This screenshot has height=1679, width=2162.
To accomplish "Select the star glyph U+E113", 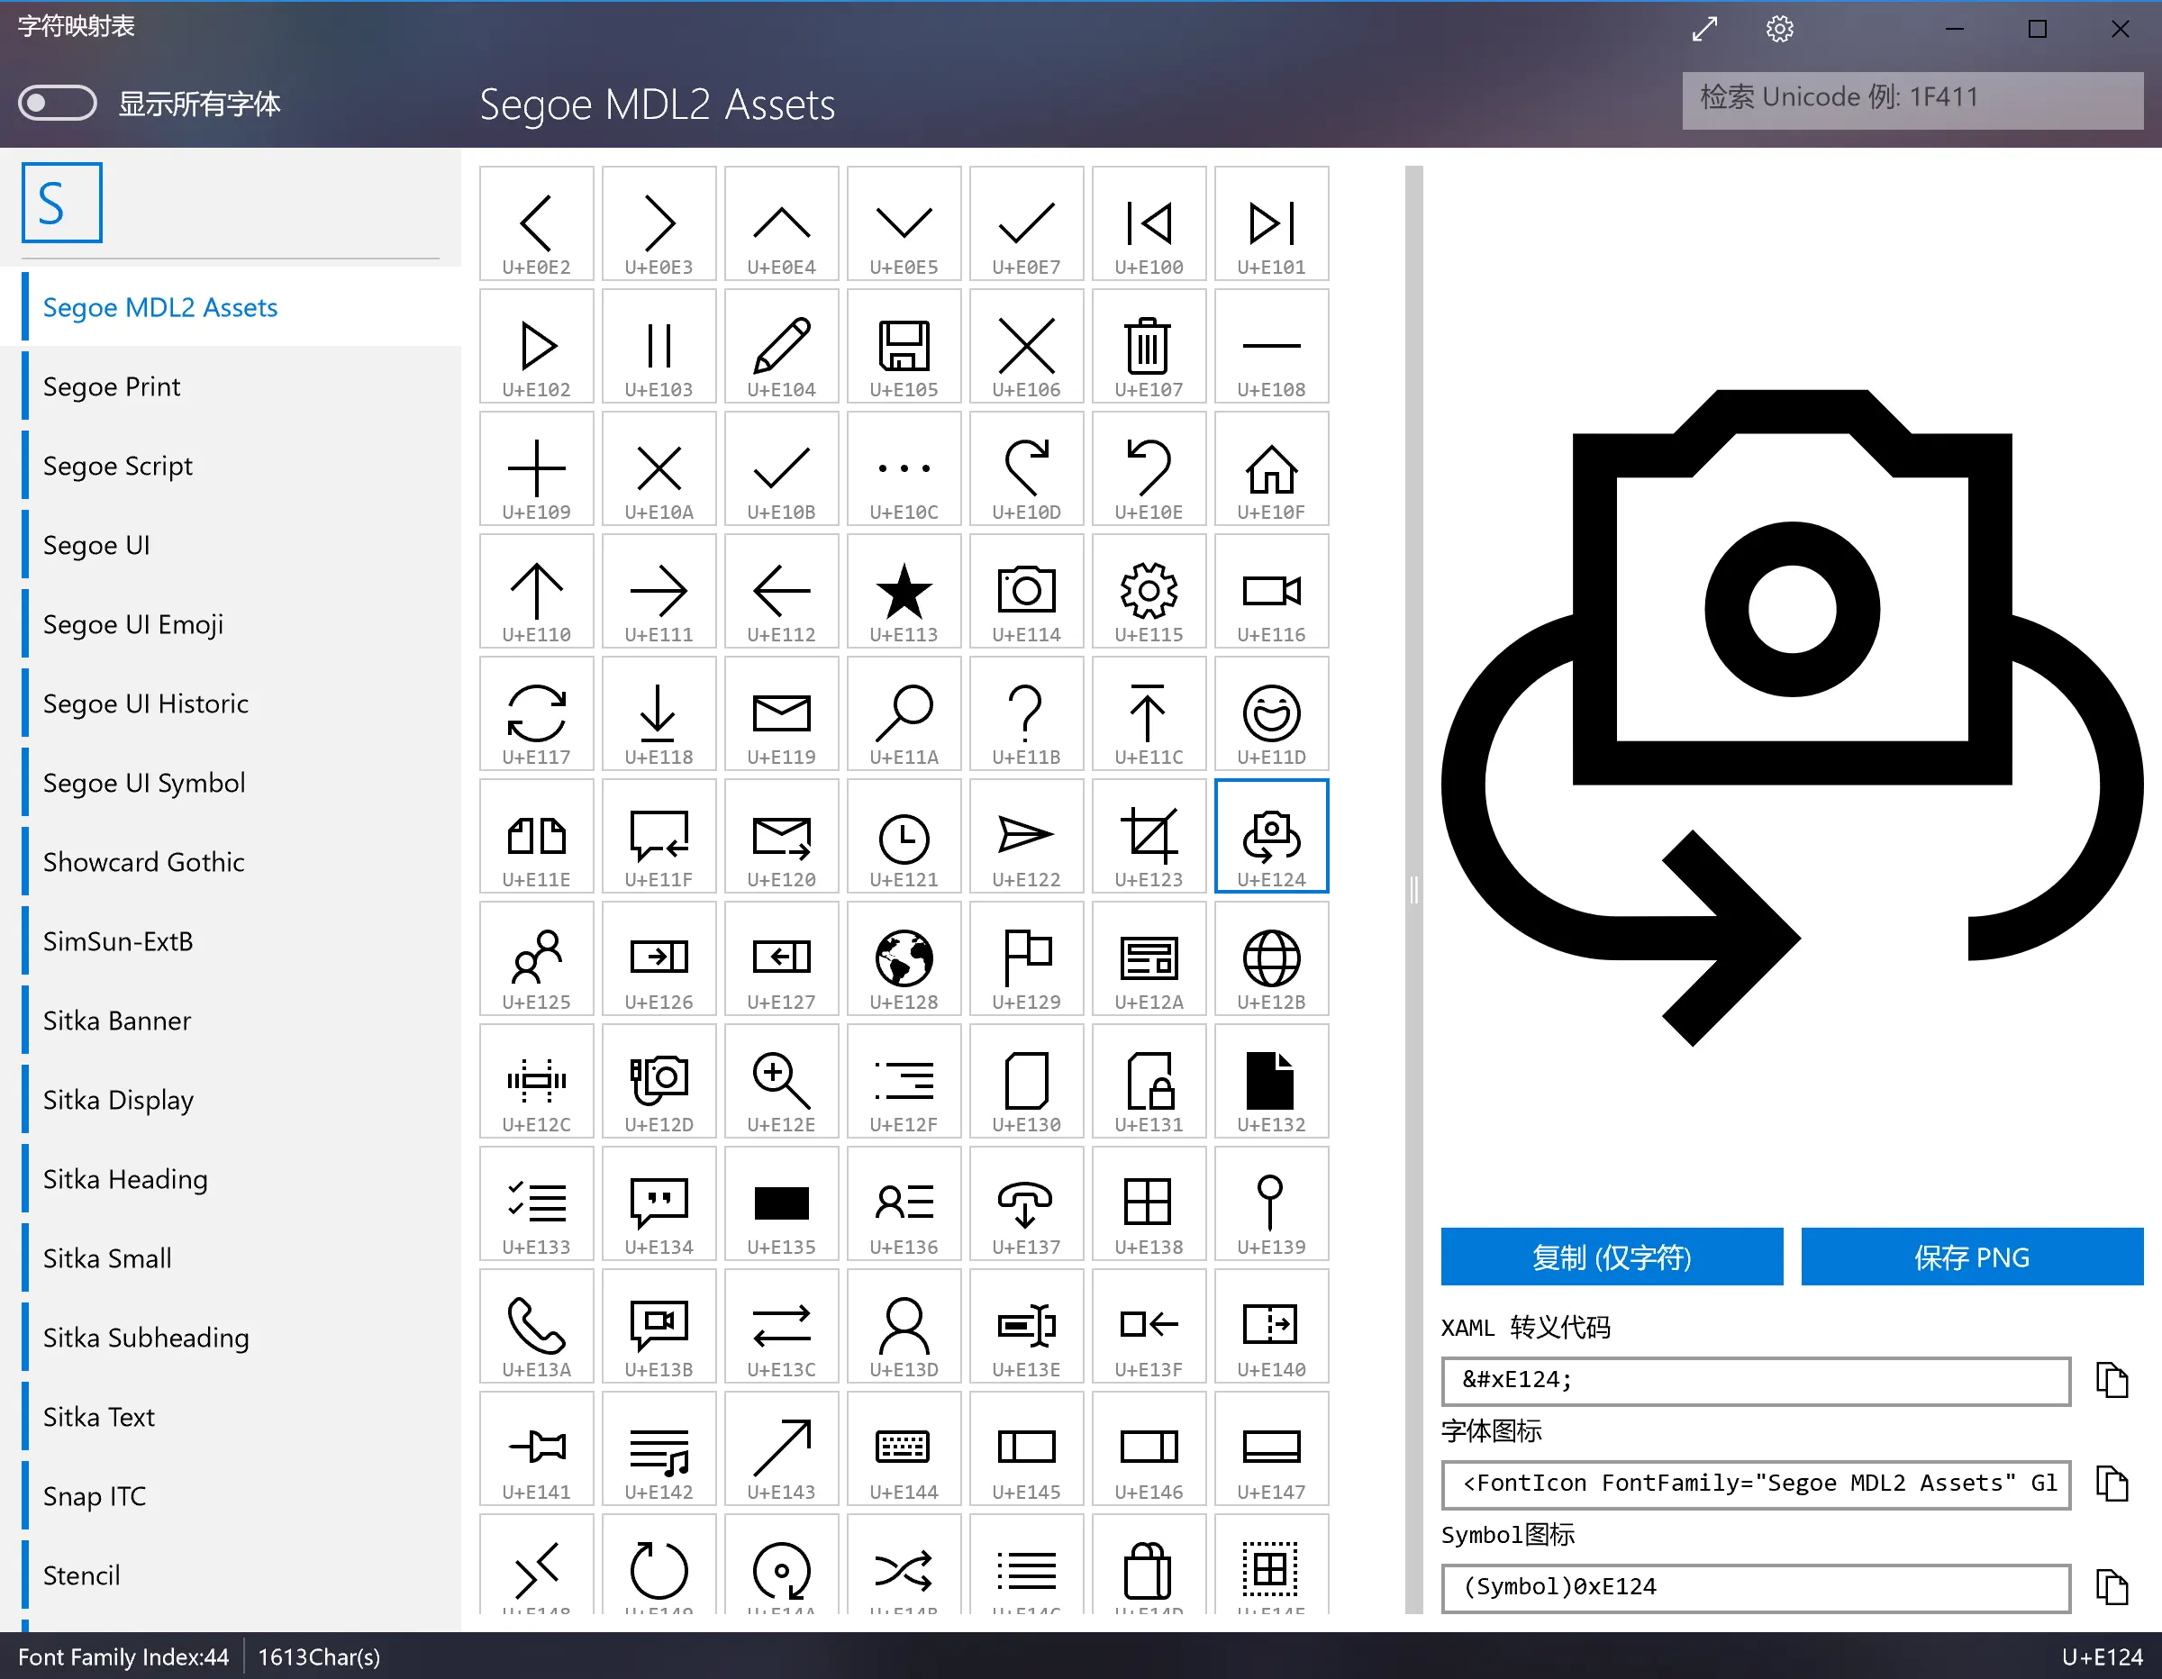I will pyautogui.click(x=903, y=593).
